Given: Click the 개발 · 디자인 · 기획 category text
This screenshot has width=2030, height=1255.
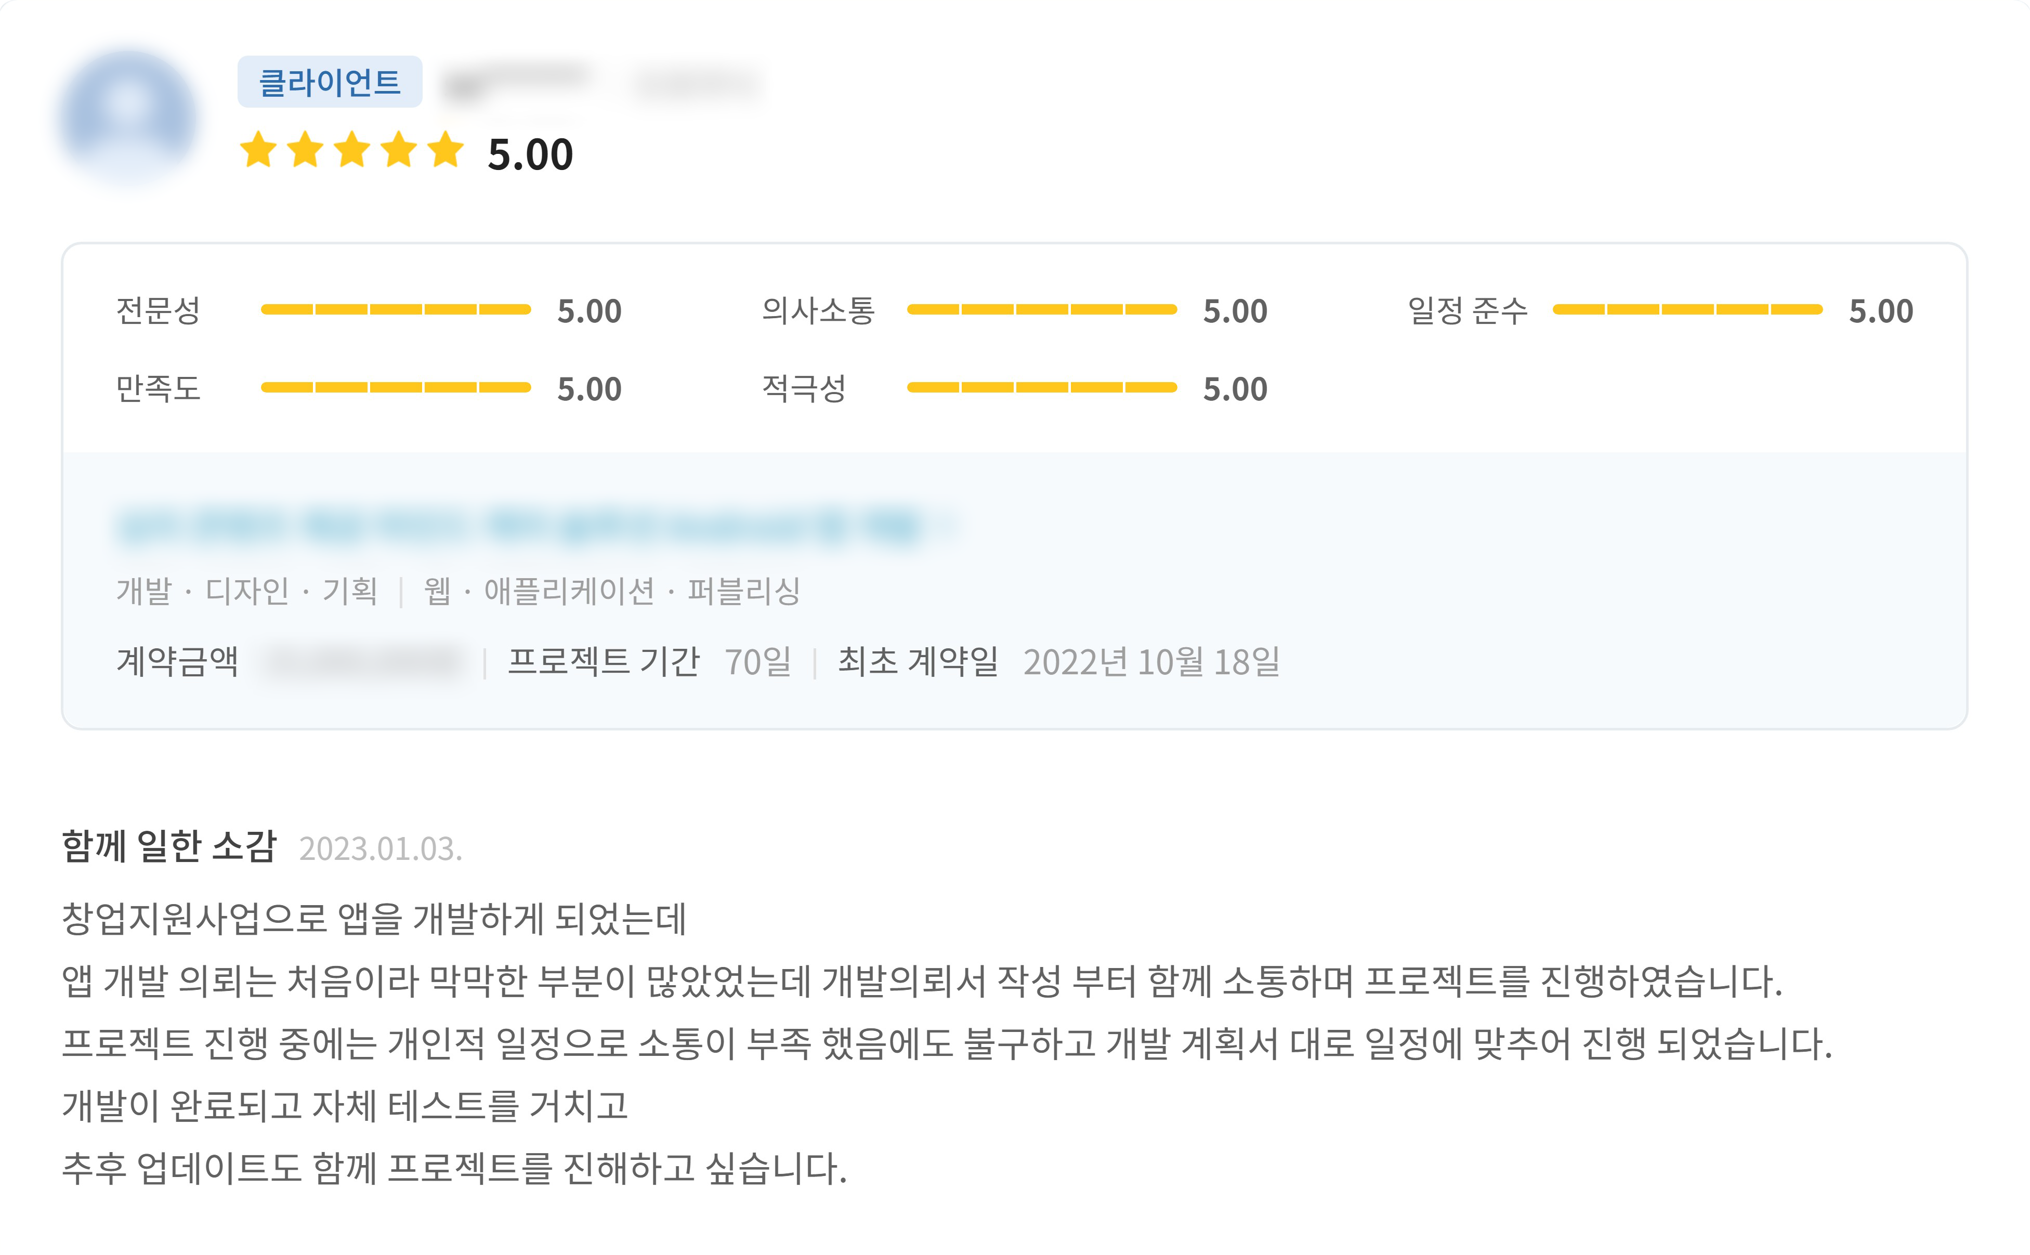Looking at the screenshot, I should pos(247,591).
